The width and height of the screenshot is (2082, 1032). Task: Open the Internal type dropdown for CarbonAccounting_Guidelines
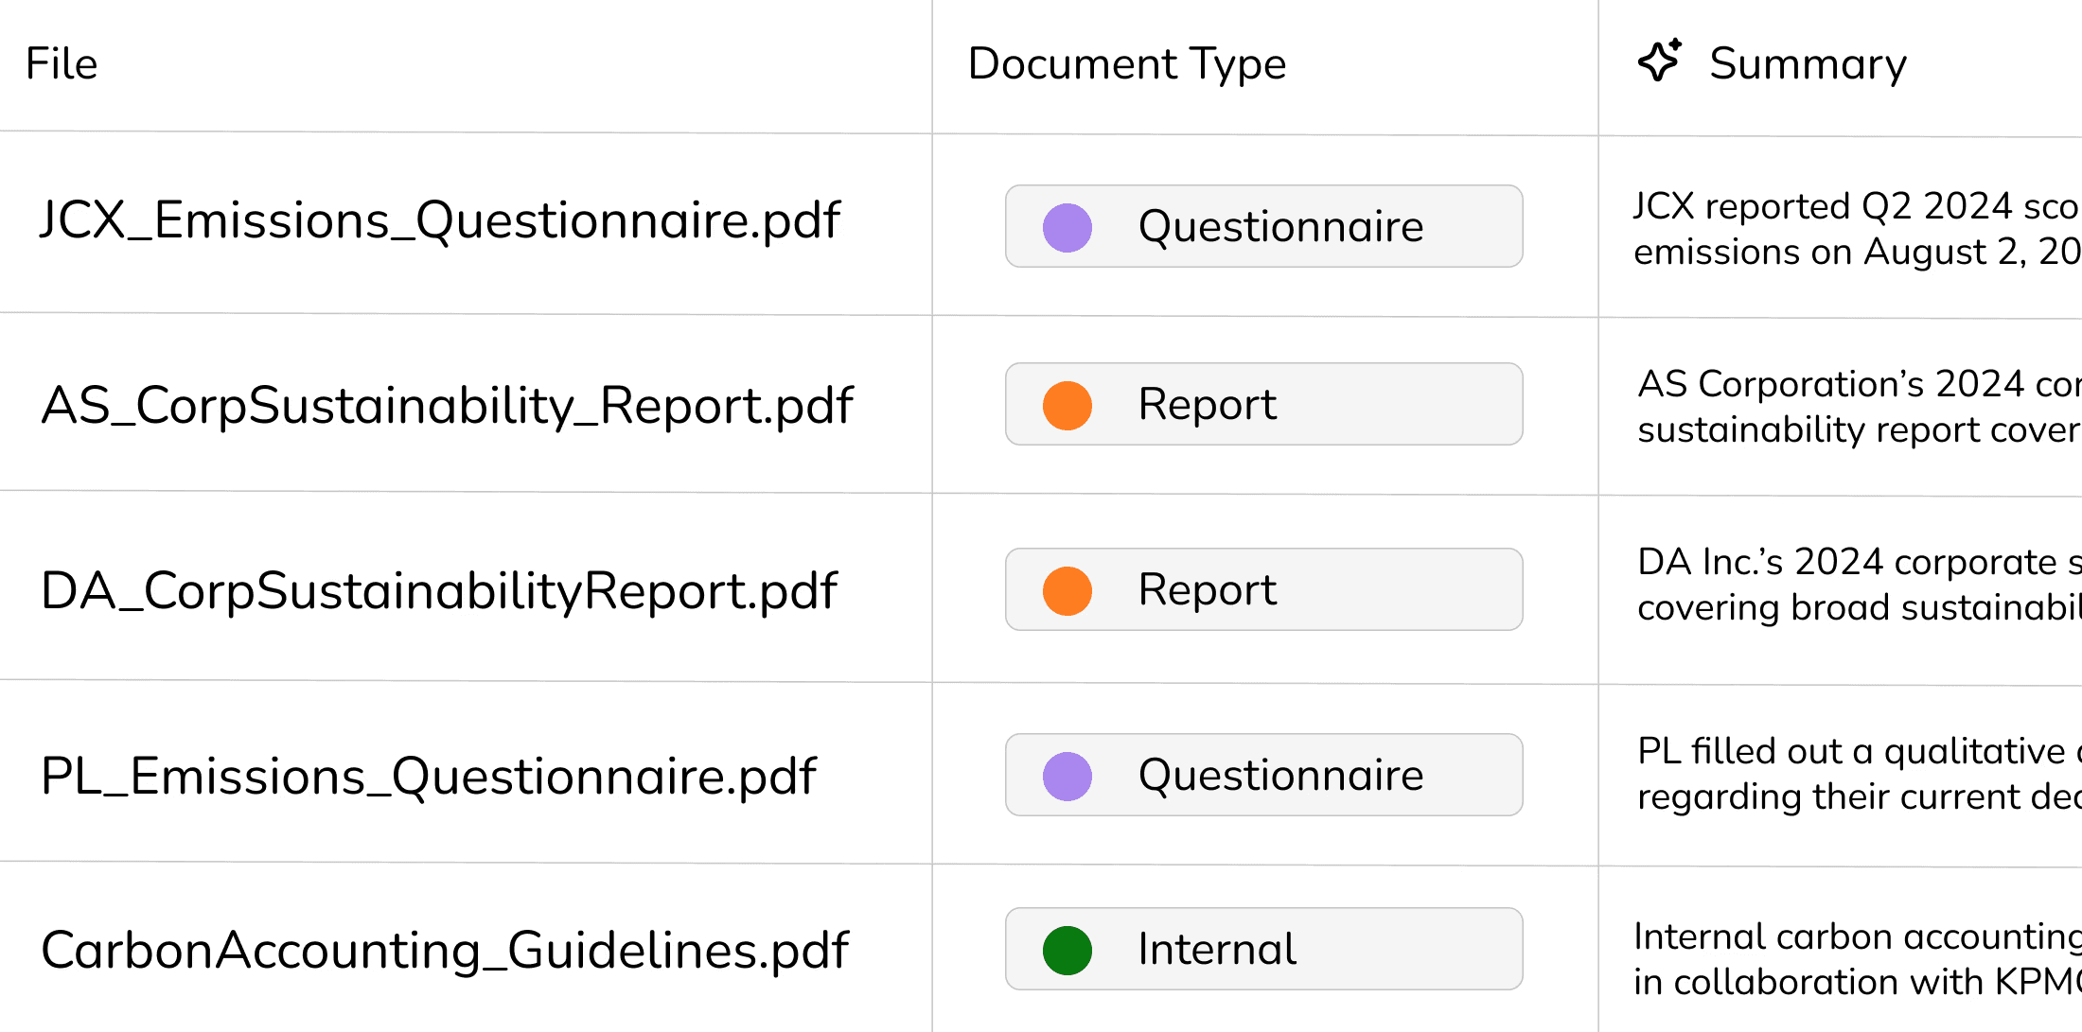click(1263, 949)
